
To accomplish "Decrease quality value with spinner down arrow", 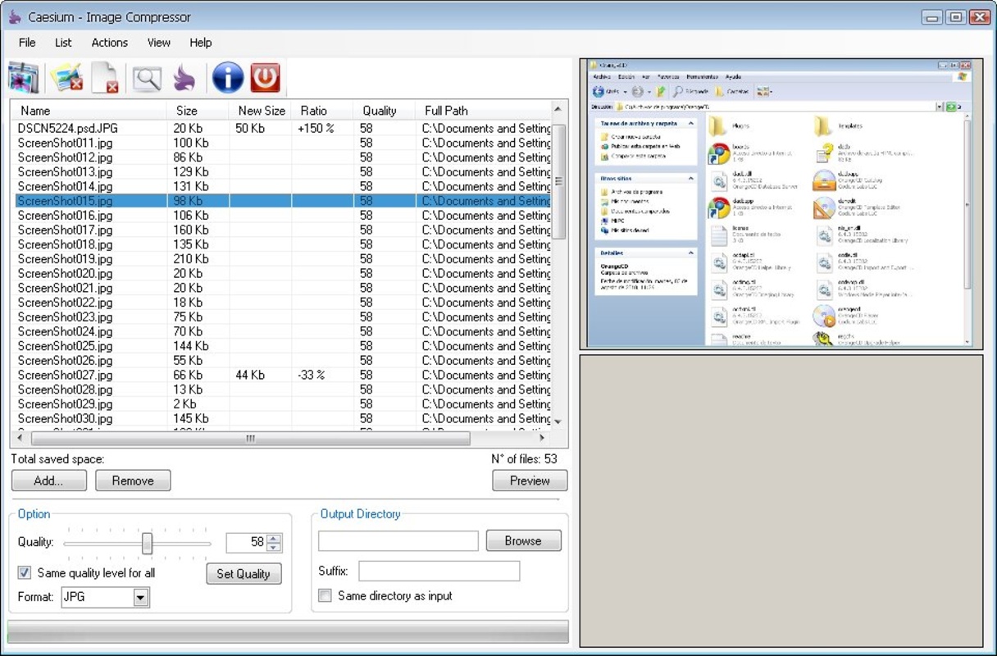I will [274, 547].
